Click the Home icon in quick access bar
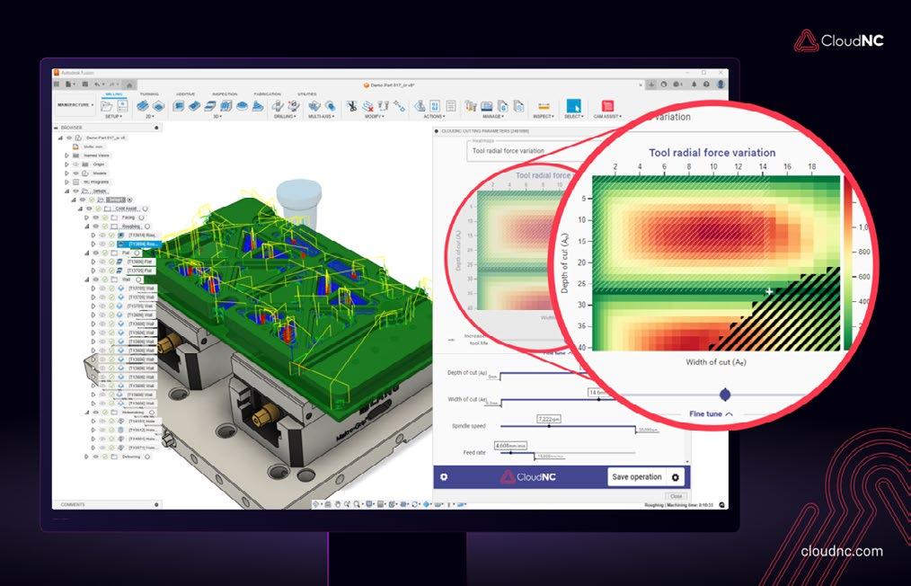The width and height of the screenshot is (911, 586). 129,84
